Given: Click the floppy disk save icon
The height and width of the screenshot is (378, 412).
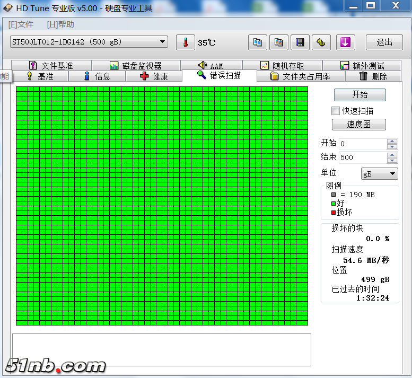Looking at the screenshot, I should click(300, 42).
